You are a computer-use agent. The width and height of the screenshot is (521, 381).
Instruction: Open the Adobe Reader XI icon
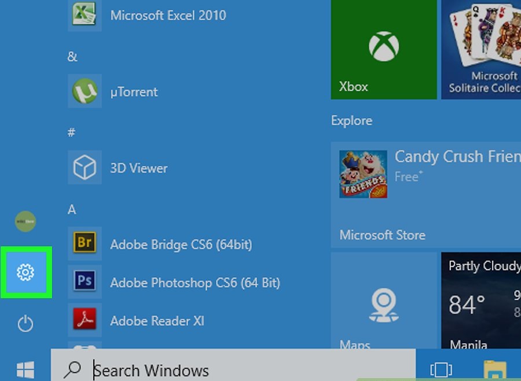(85, 320)
